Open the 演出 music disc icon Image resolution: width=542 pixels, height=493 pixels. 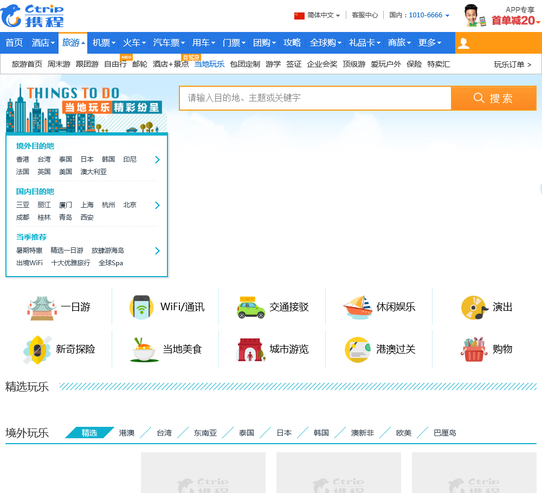point(475,308)
